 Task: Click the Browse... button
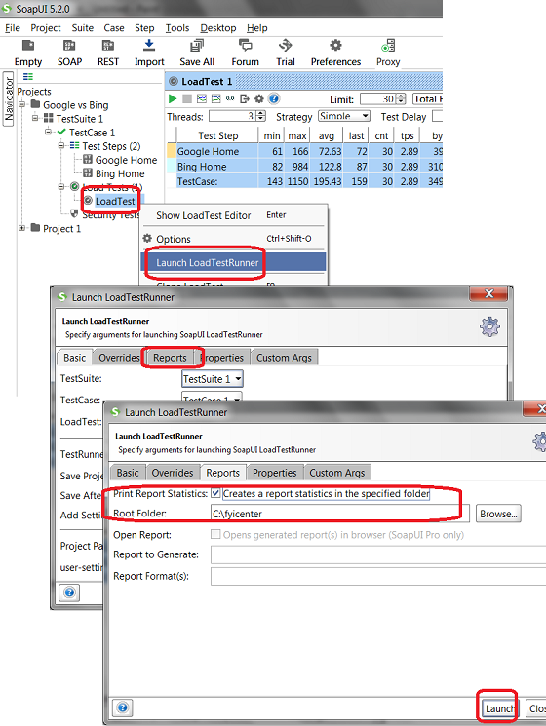coord(498,514)
